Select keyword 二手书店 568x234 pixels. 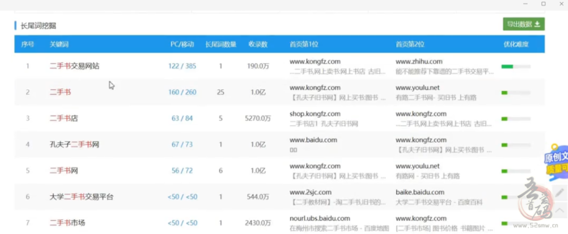[x=63, y=119]
